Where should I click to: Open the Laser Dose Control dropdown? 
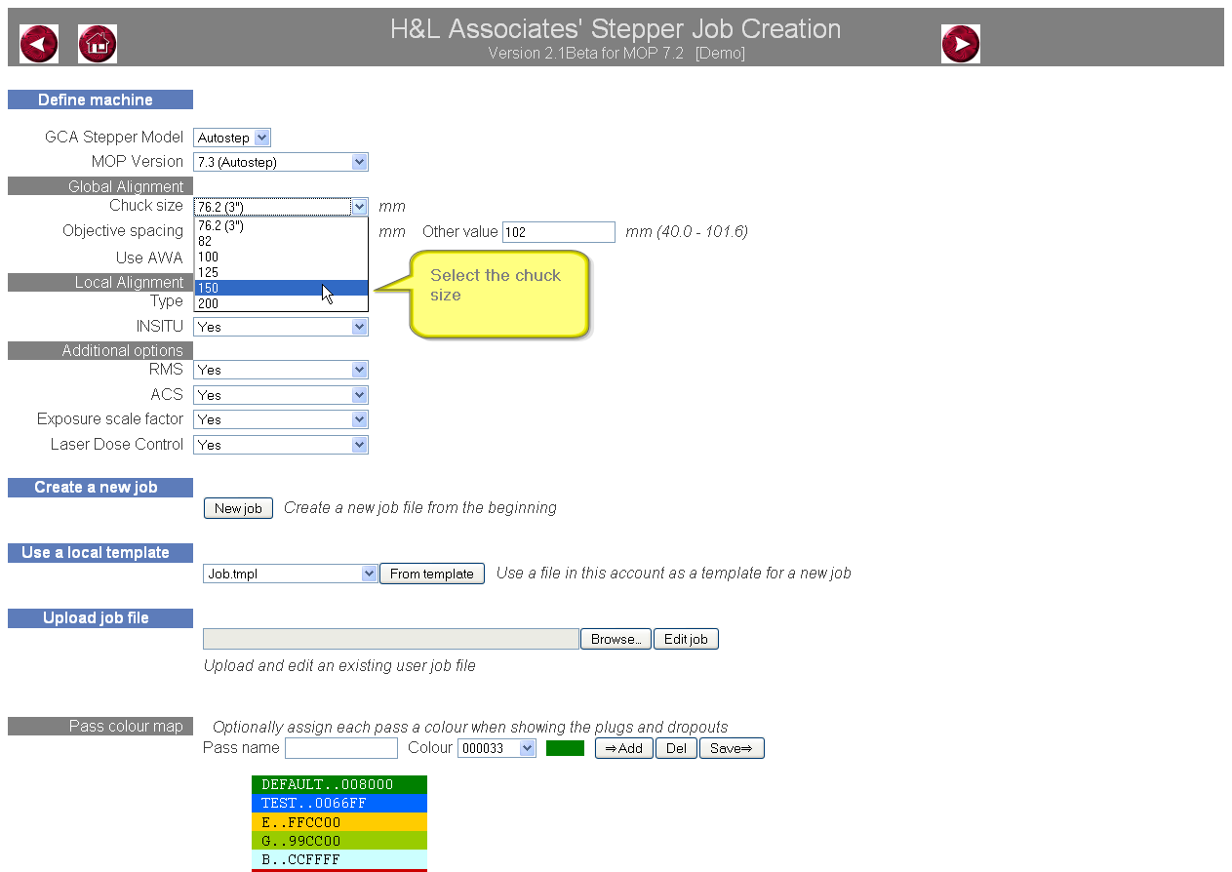tap(281, 445)
